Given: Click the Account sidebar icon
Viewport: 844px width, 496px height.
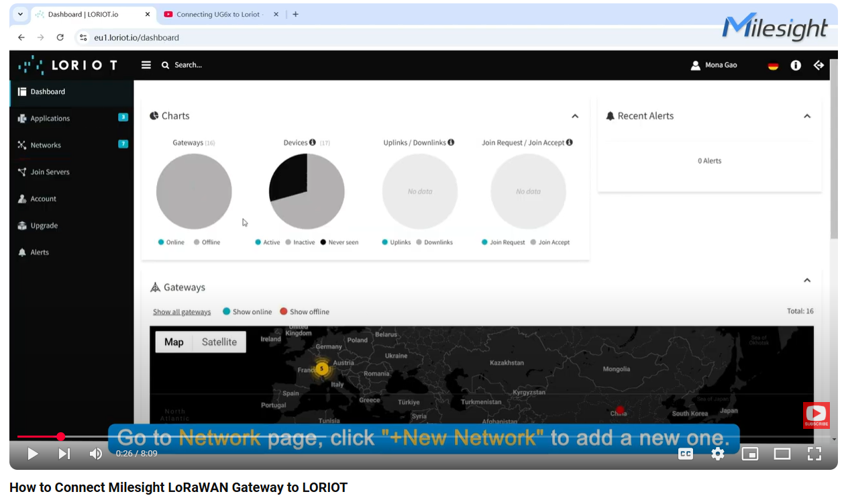Looking at the screenshot, I should click(22, 199).
